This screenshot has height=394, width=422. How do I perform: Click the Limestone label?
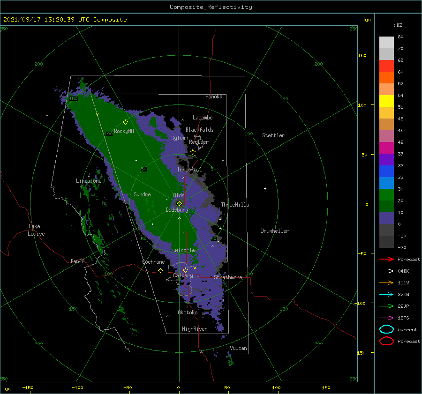tap(89, 181)
